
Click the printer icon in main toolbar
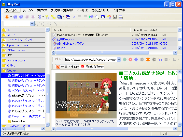click(121, 17)
